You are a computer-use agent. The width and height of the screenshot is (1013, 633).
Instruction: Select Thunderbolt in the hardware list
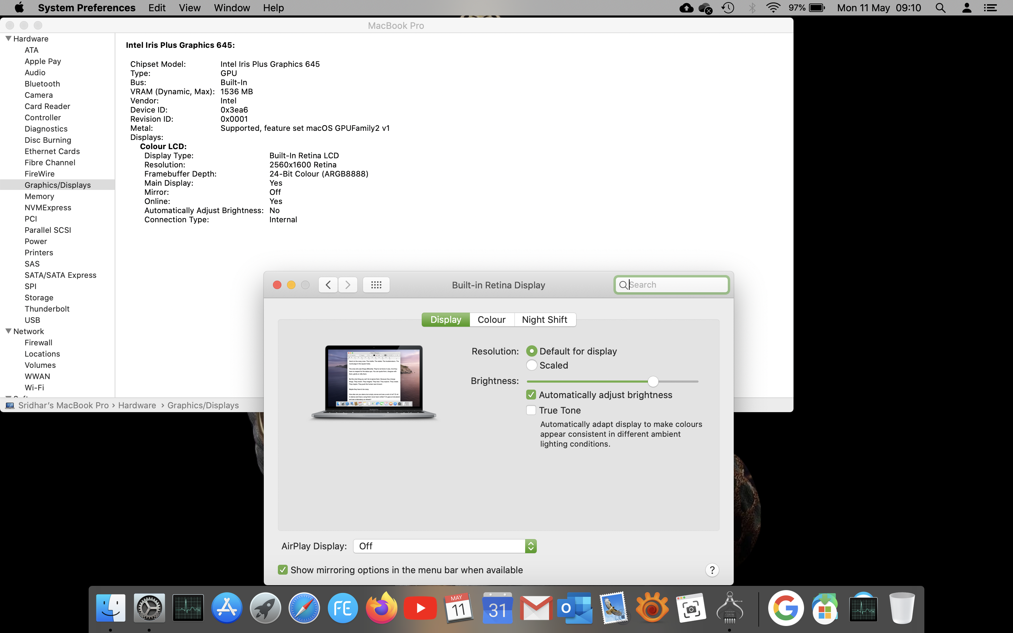(47, 309)
